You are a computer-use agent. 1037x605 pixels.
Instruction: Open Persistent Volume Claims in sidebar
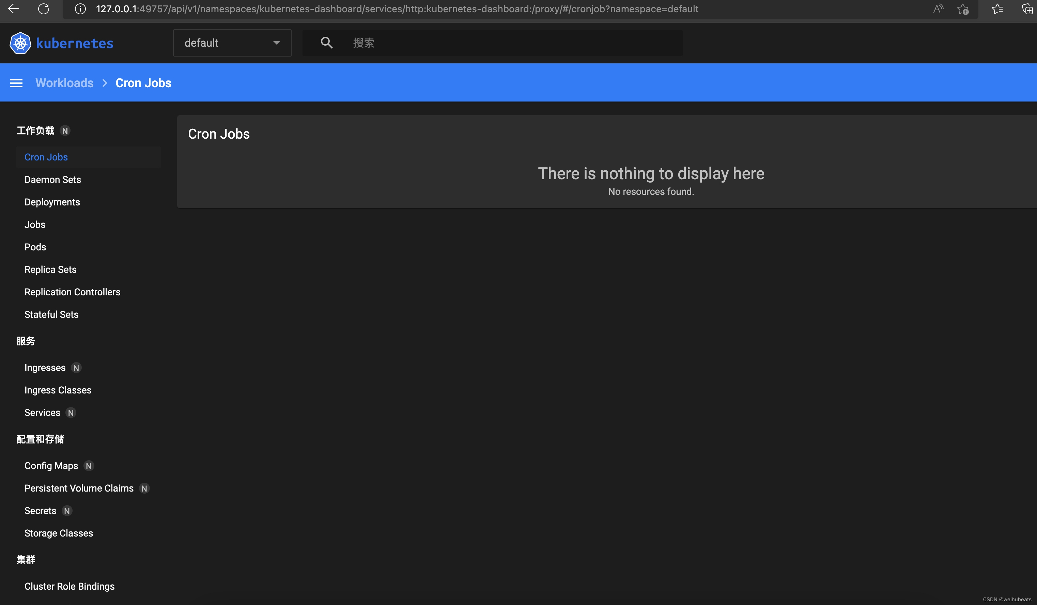click(79, 488)
